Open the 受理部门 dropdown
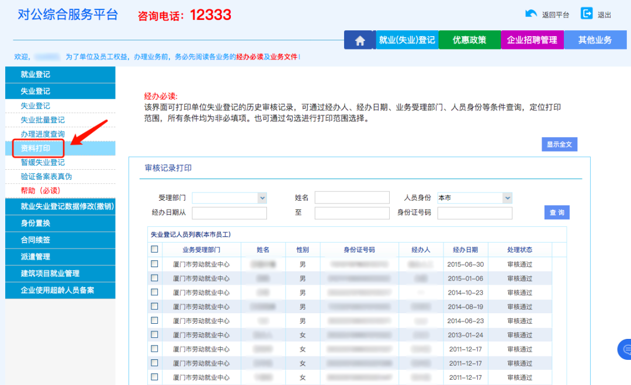 click(229, 198)
